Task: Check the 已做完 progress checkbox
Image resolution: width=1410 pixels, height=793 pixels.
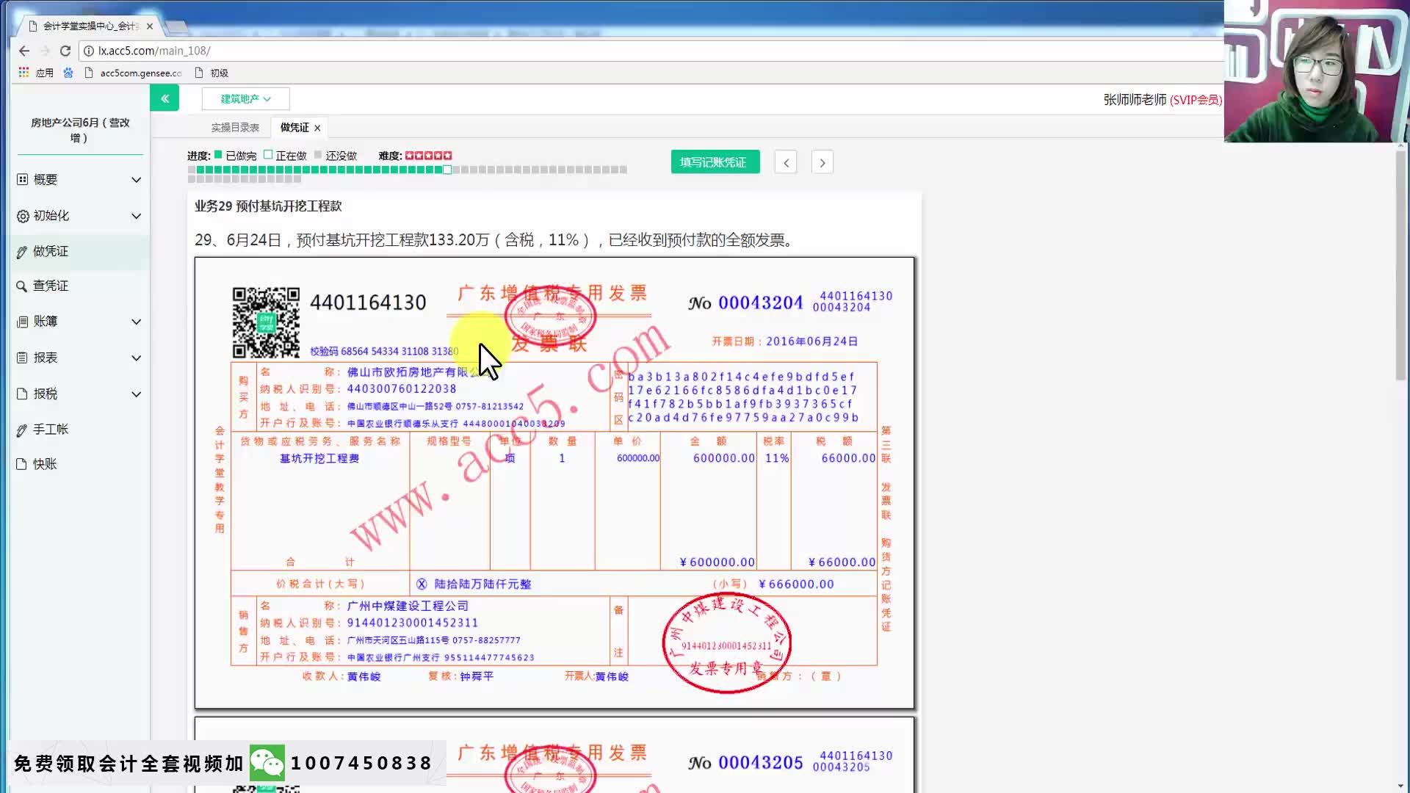Action: coord(218,155)
